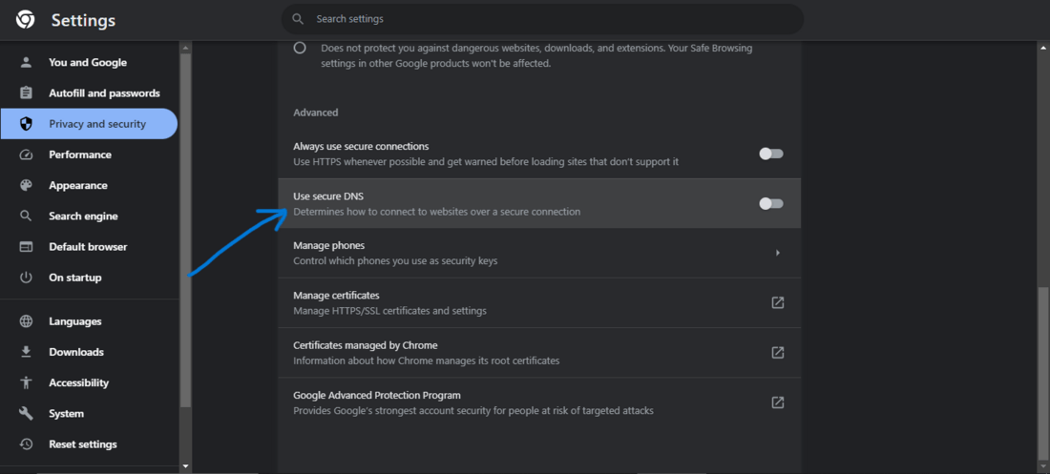This screenshot has height=474, width=1050.
Task: Select the no-protection Safe Browsing radio button
Action: [300, 48]
